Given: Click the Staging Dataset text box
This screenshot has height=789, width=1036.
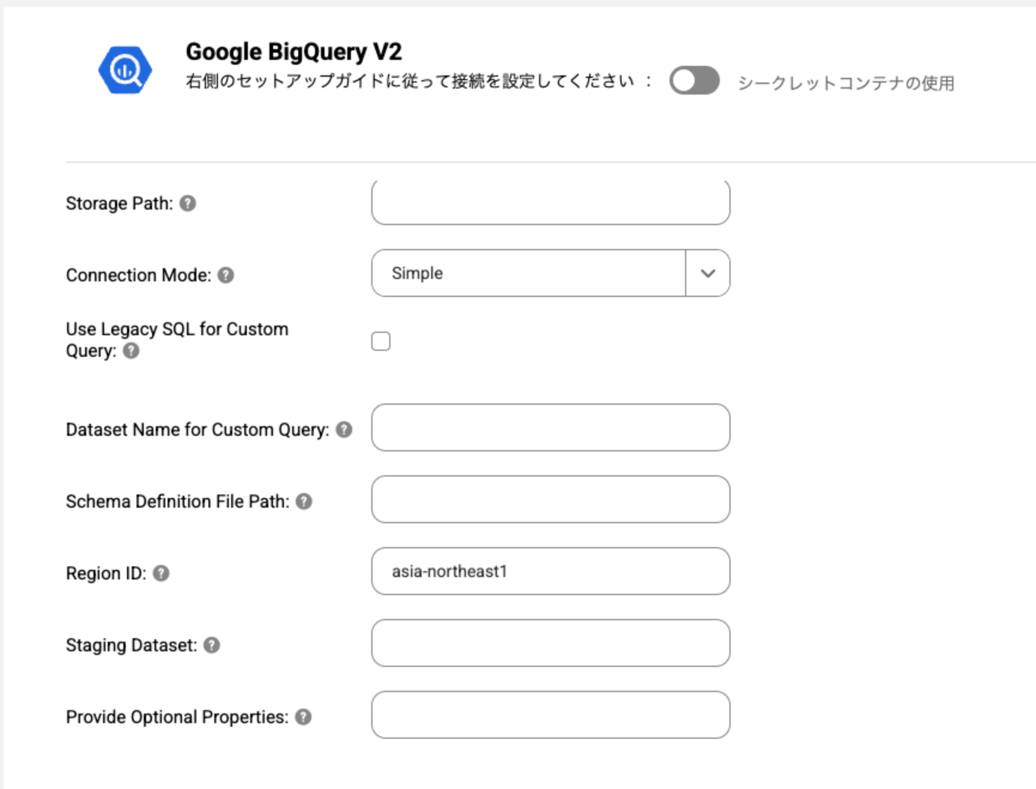Looking at the screenshot, I should [550, 643].
